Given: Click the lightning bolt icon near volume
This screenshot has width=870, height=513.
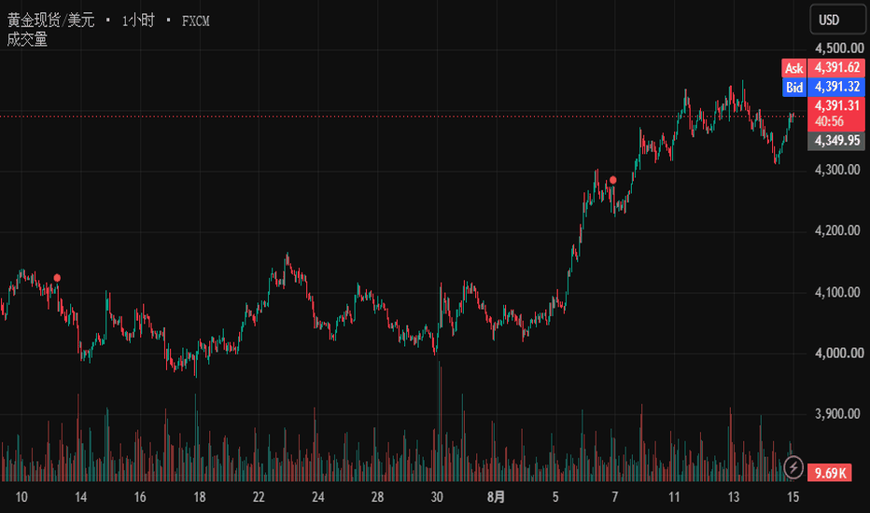Looking at the screenshot, I should tap(793, 467).
